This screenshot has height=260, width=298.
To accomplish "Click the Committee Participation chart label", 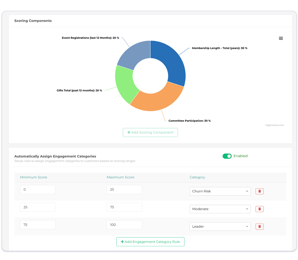I will (189, 120).
